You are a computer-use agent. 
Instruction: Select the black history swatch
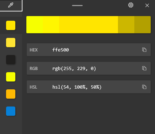[x=11, y=60]
